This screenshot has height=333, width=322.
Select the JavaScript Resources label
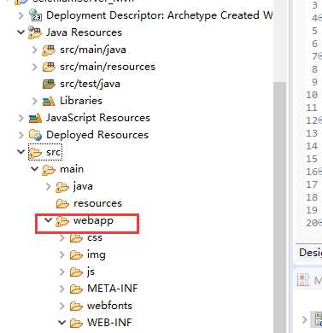[98, 118]
